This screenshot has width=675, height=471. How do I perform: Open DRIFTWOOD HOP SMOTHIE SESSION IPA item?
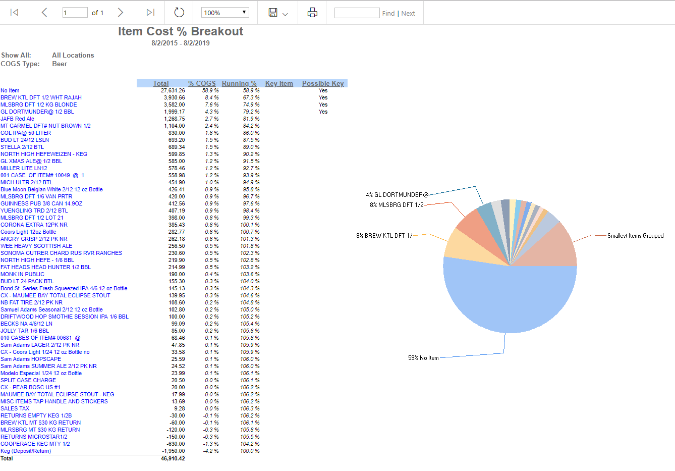[x=65, y=317]
